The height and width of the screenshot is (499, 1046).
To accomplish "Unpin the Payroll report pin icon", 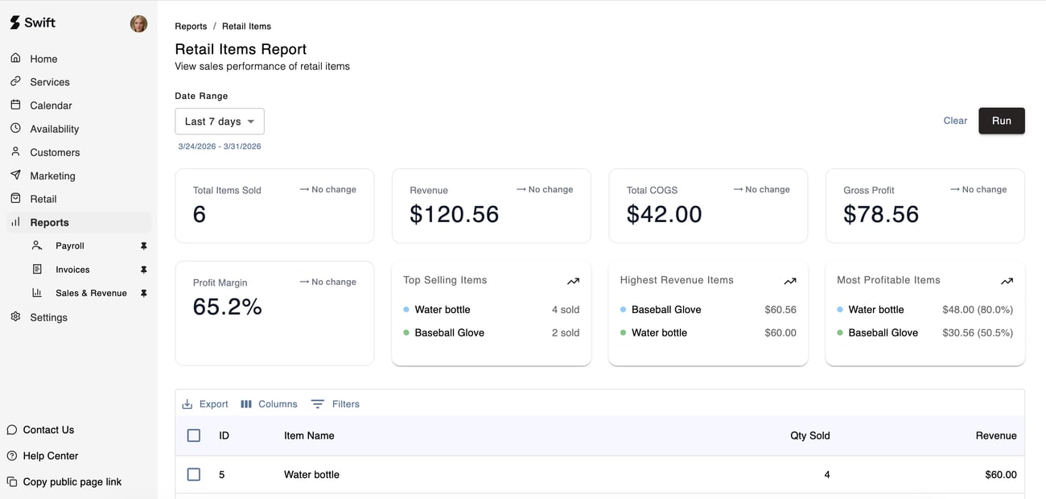I will (x=144, y=246).
